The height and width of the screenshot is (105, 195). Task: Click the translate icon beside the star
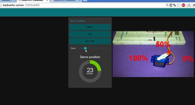tap(174, 5)
